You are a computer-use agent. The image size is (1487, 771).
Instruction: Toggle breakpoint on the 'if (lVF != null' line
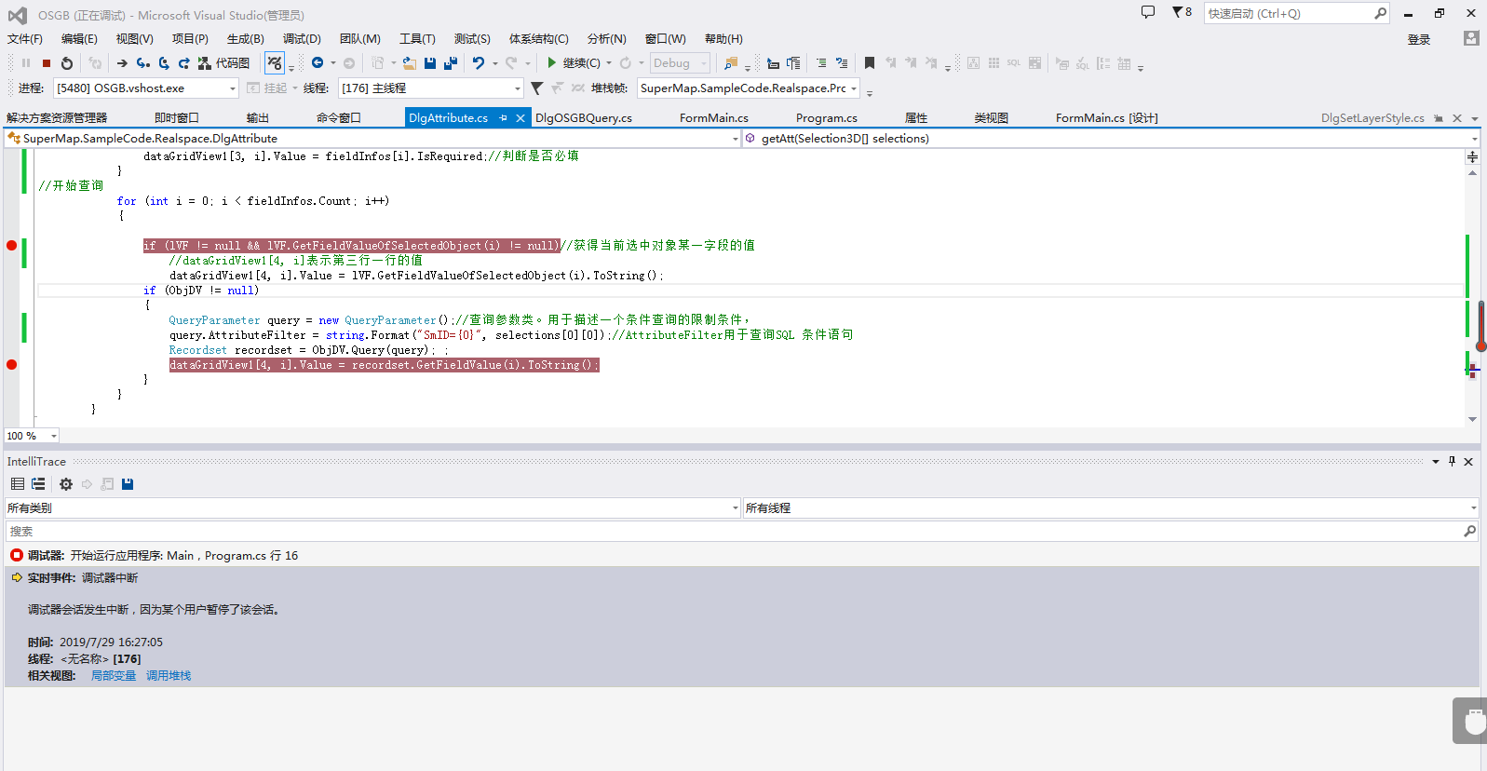(x=12, y=246)
